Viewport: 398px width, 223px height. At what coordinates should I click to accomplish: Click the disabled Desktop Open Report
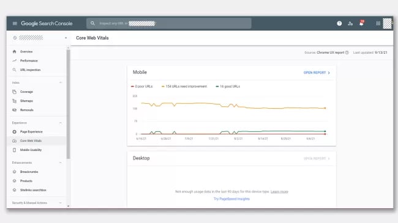tap(317, 159)
